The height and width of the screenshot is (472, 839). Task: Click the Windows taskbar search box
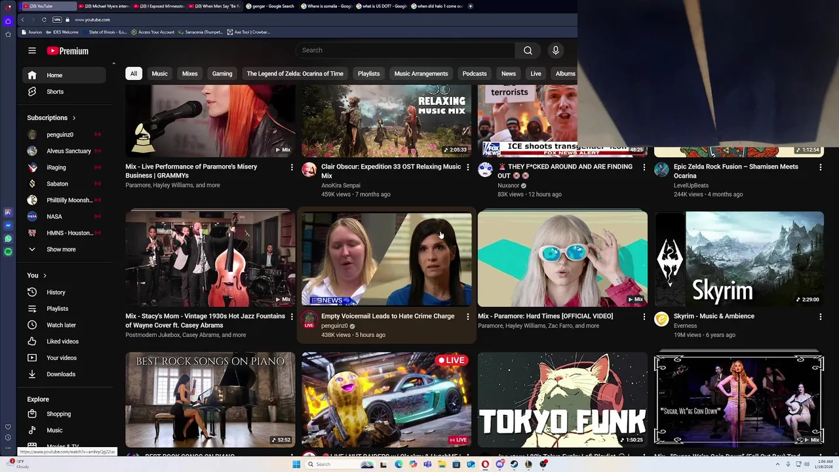tap(341, 464)
